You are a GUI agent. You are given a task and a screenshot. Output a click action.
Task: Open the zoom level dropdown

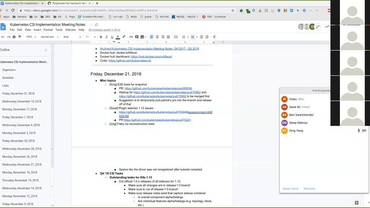pyautogui.click(x=31, y=37)
